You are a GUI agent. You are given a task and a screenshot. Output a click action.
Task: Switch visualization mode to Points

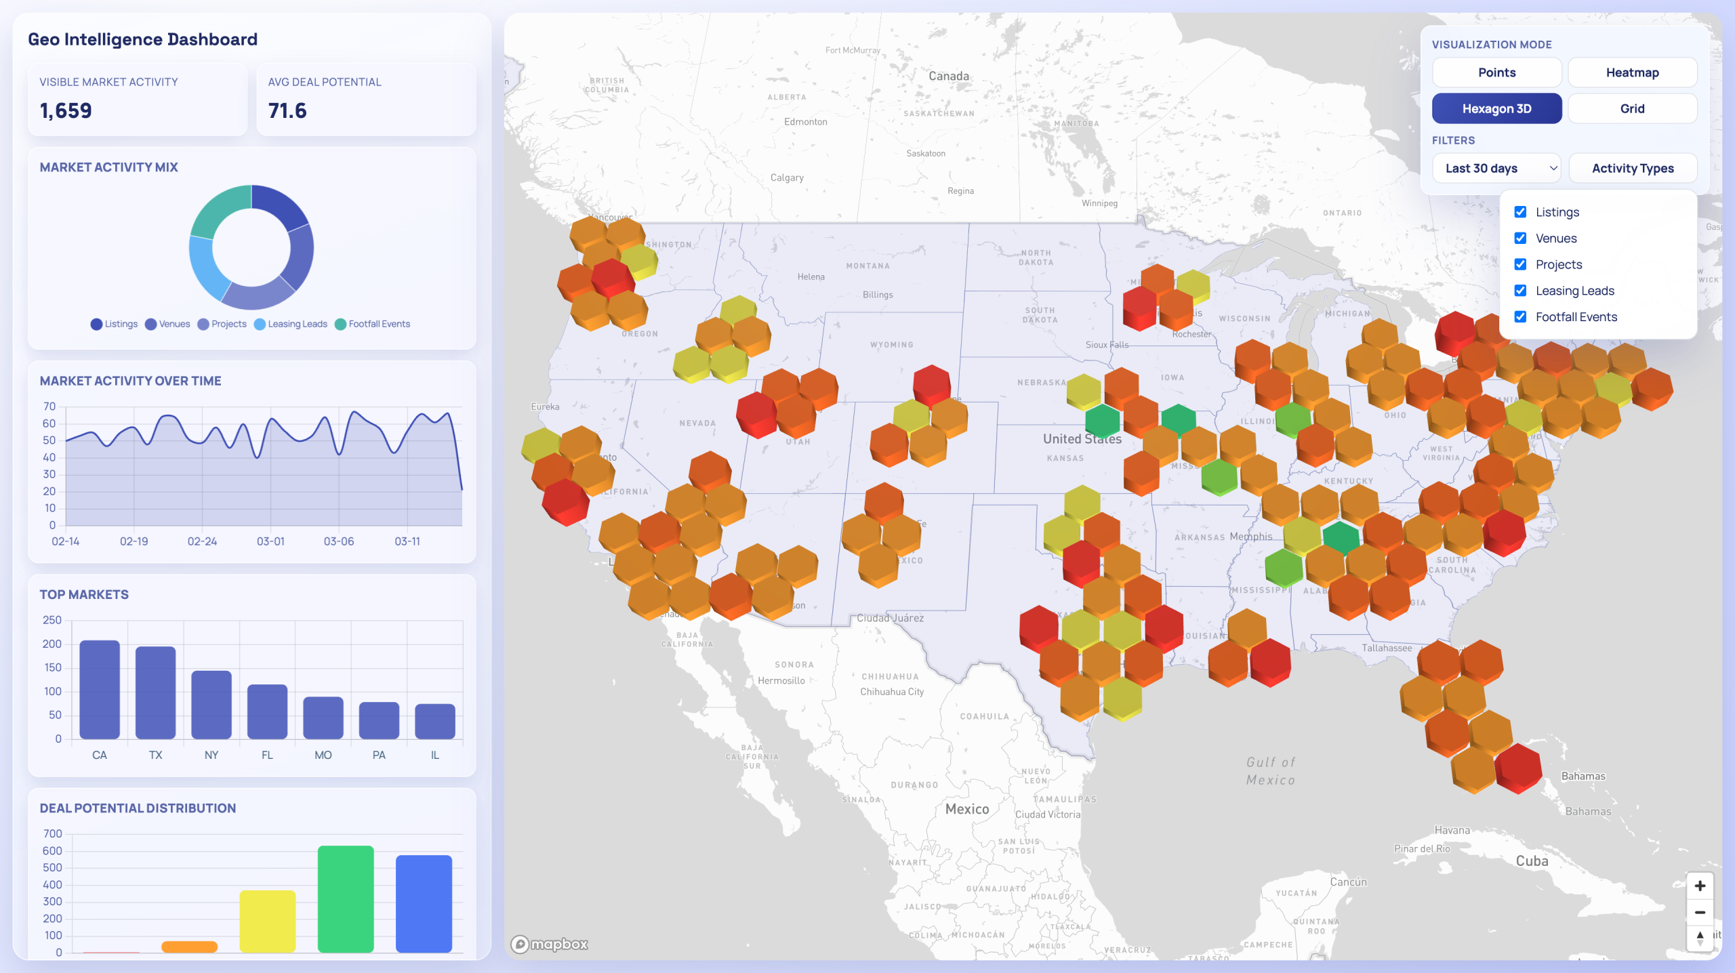(x=1497, y=73)
